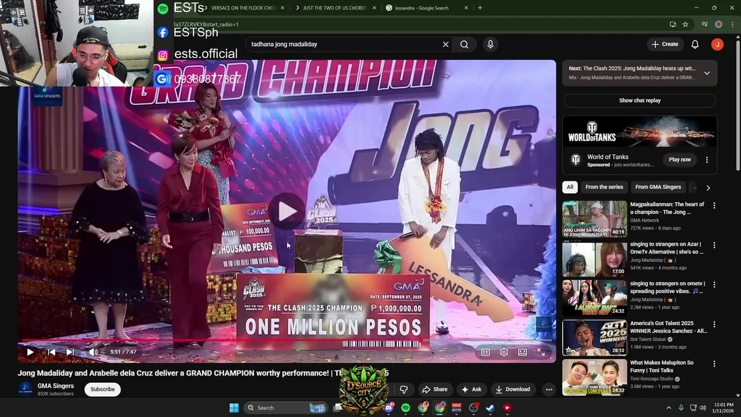Image resolution: width=741 pixels, height=417 pixels.
Task: Open the taskbar clock and date
Action: coord(724,408)
